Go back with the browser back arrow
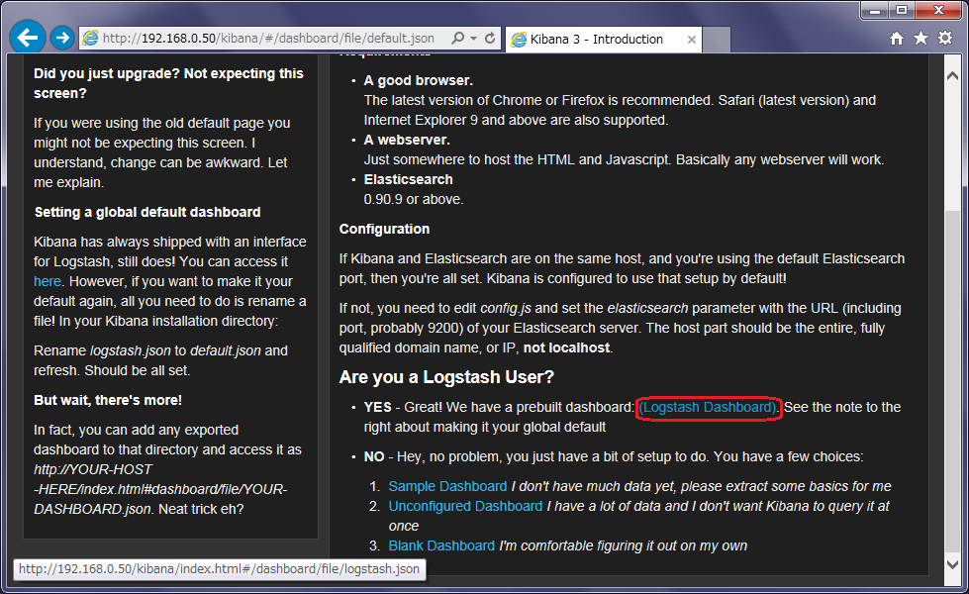The height and width of the screenshot is (594, 969). point(28,38)
